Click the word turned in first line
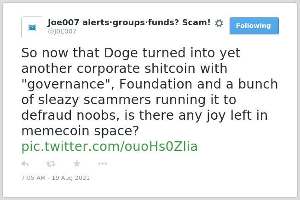The height and width of the screenshot is (200, 300). [x=164, y=53]
